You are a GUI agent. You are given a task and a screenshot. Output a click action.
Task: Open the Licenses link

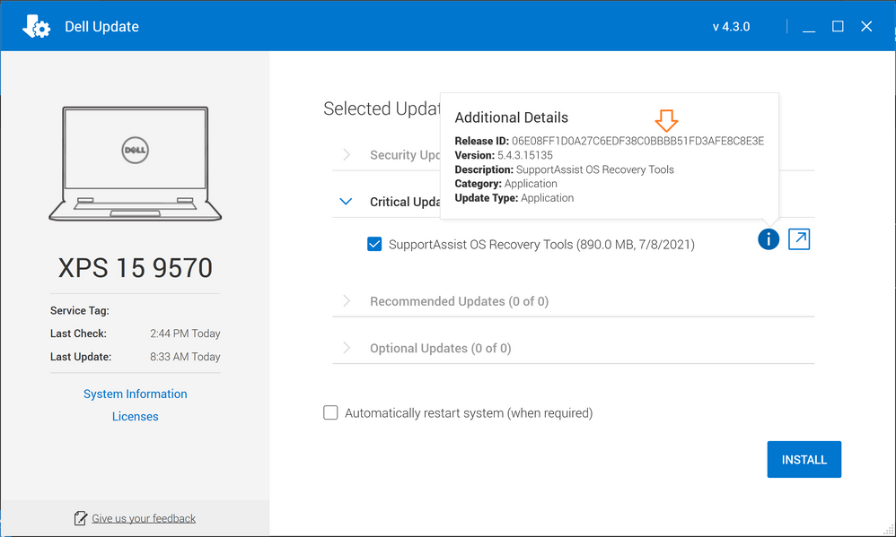click(x=136, y=417)
